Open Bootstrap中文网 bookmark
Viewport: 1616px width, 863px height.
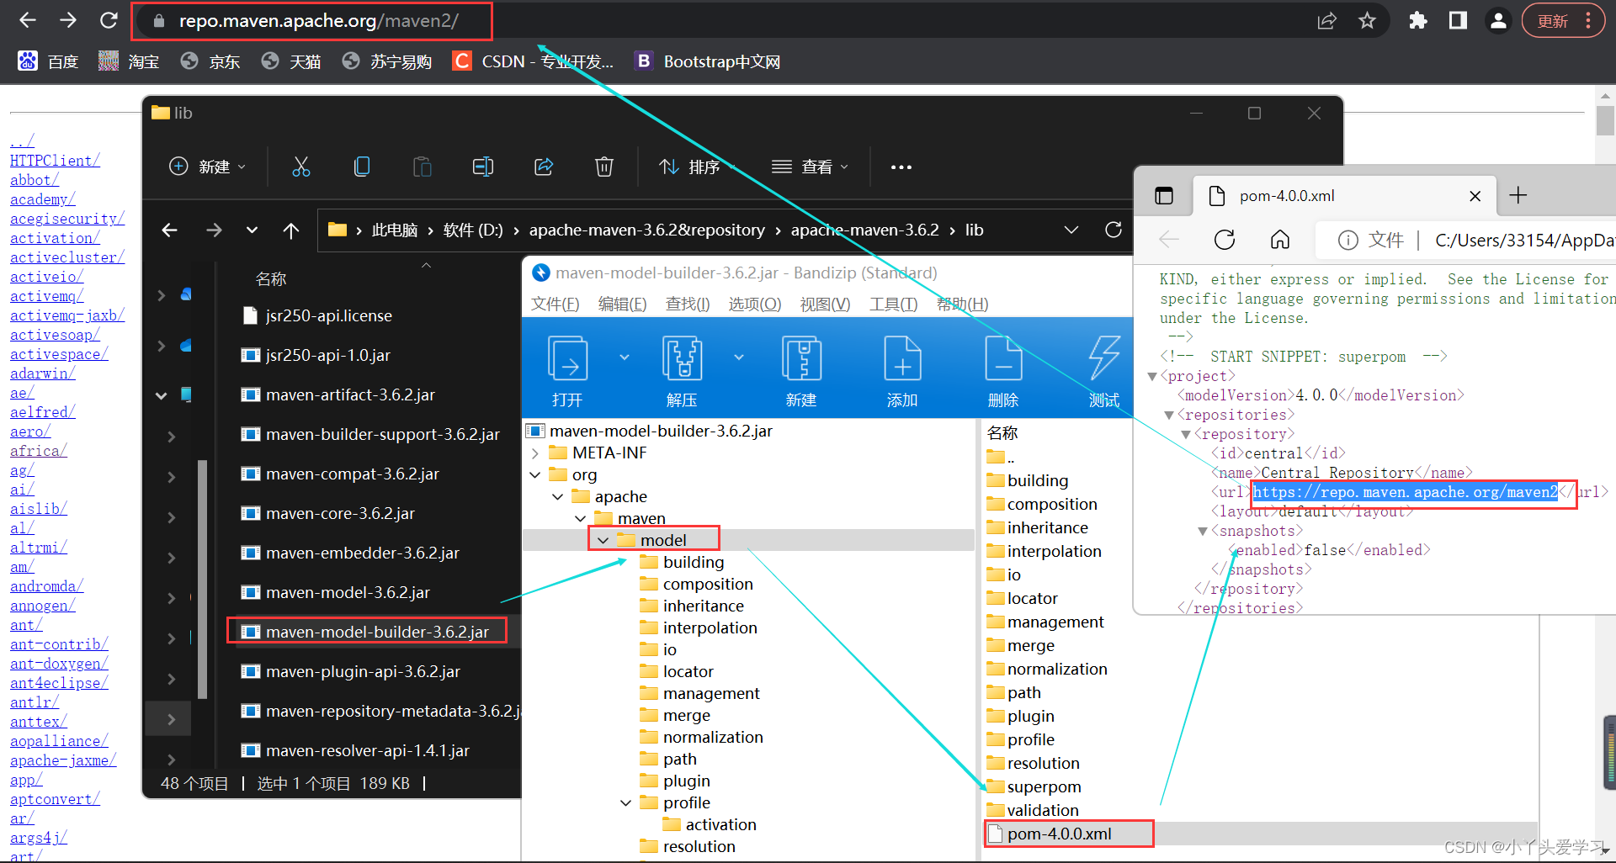click(708, 61)
